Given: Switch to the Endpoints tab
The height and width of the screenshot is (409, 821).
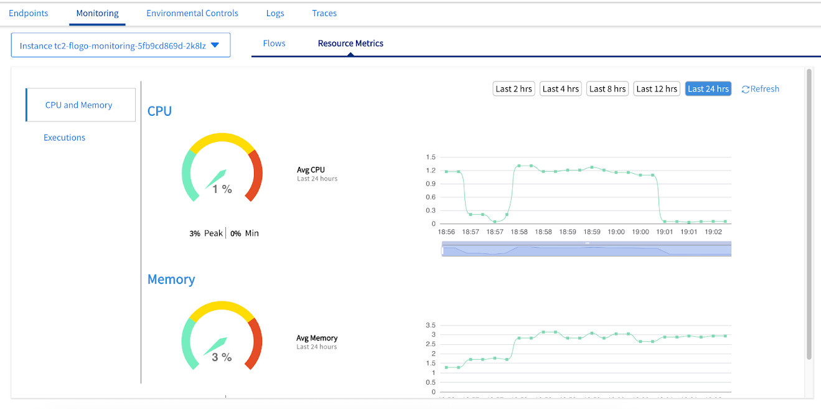Looking at the screenshot, I should 29,13.
